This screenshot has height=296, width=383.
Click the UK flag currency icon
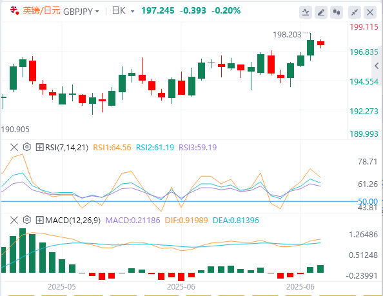tap(14, 11)
